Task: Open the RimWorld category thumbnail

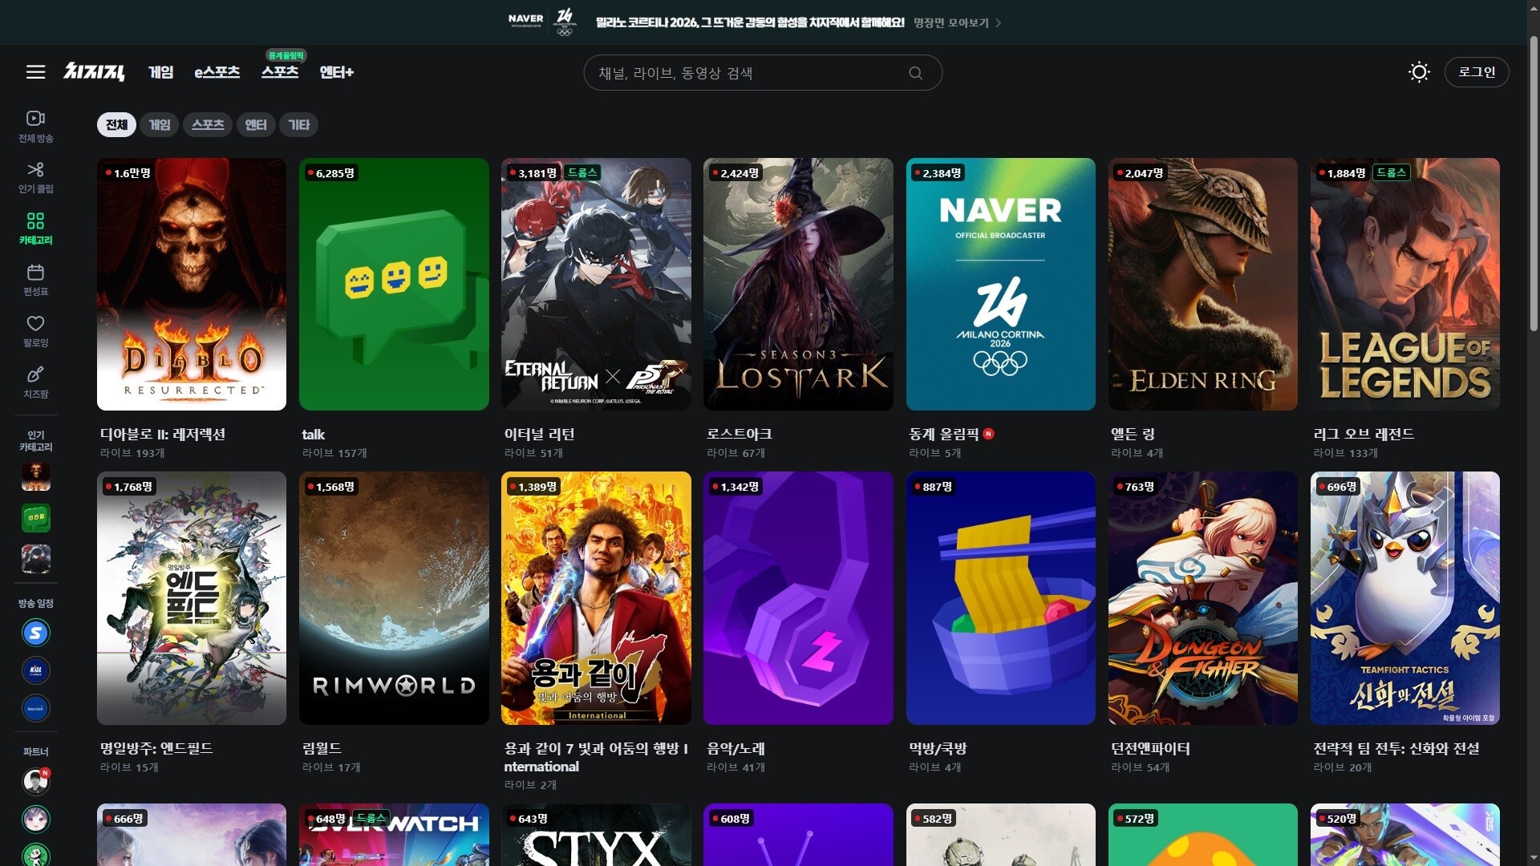Action: point(394,597)
